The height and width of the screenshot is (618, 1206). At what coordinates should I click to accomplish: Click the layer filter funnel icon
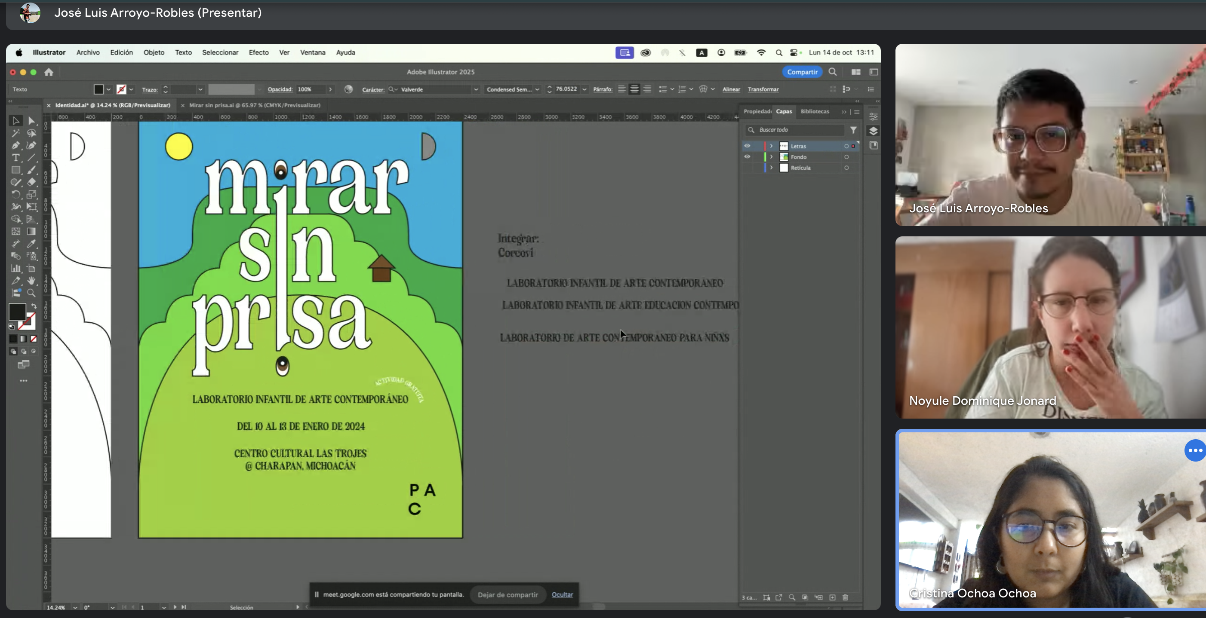pyautogui.click(x=853, y=130)
